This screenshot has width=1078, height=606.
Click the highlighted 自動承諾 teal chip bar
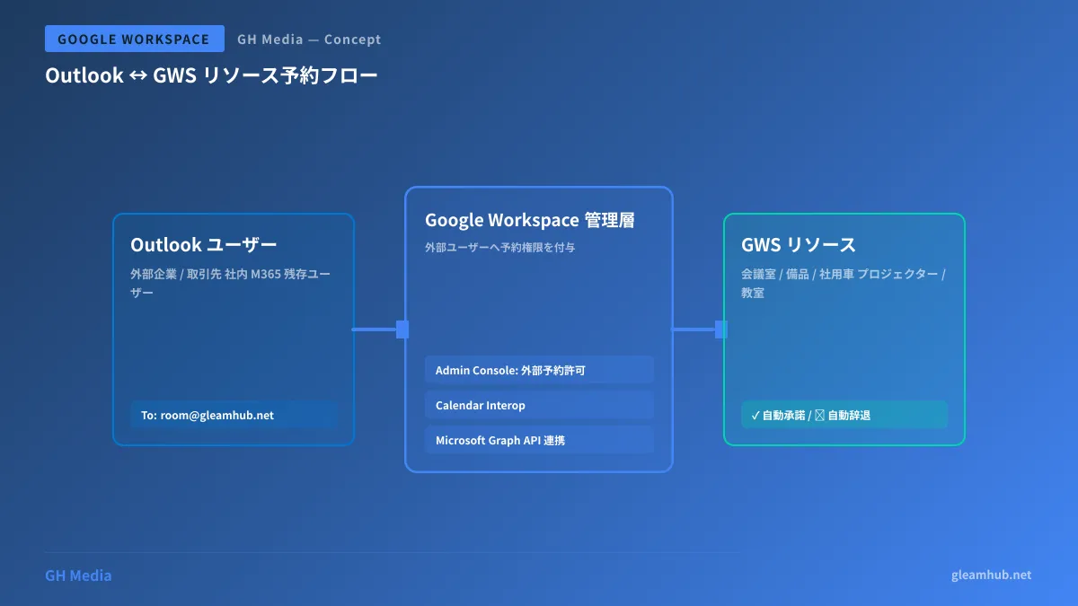[844, 415]
